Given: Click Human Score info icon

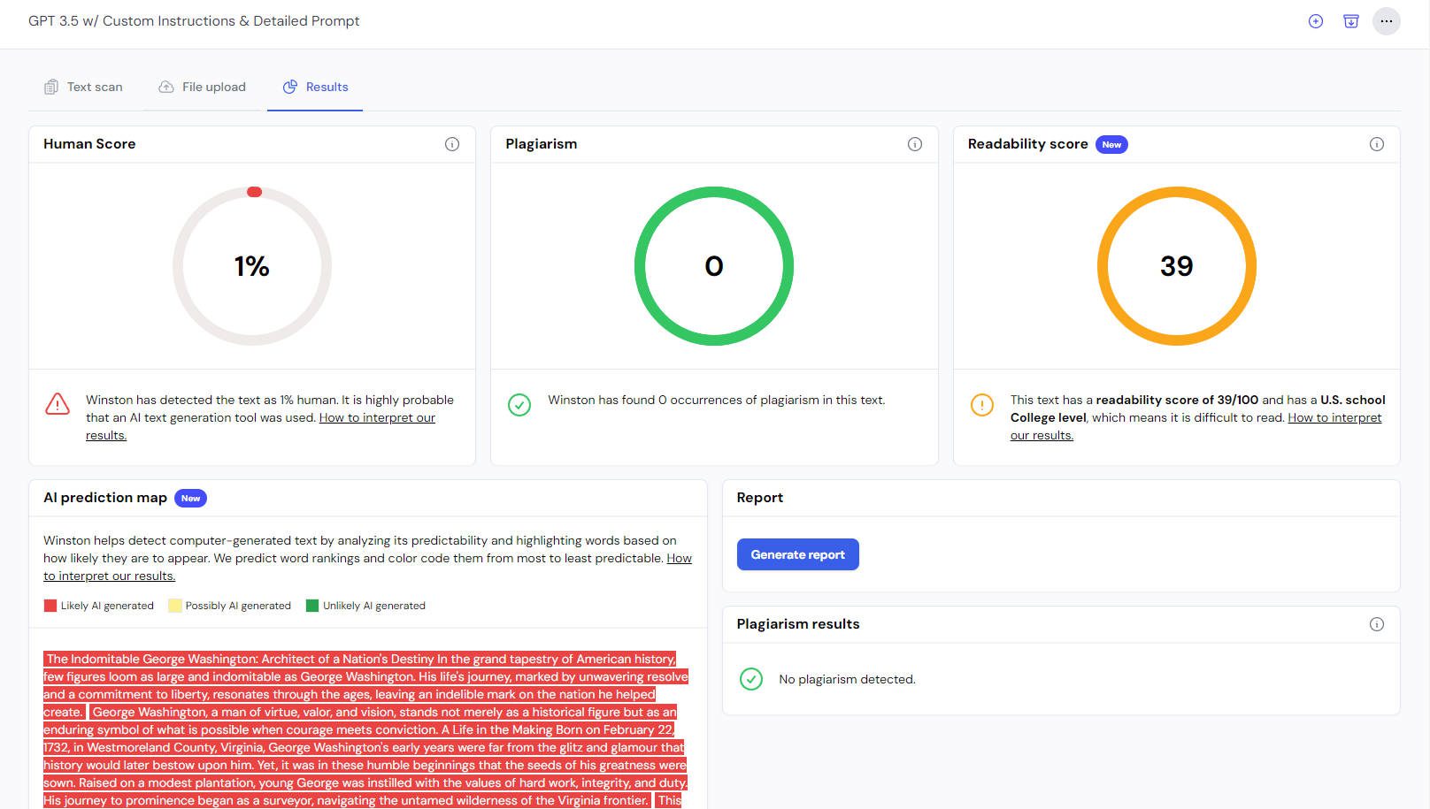Looking at the screenshot, I should click(x=452, y=144).
